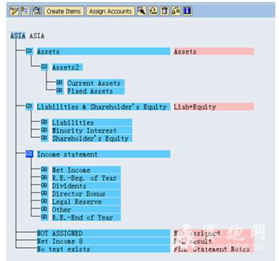Select the NOT ASSIGNED row

(x=104, y=234)
